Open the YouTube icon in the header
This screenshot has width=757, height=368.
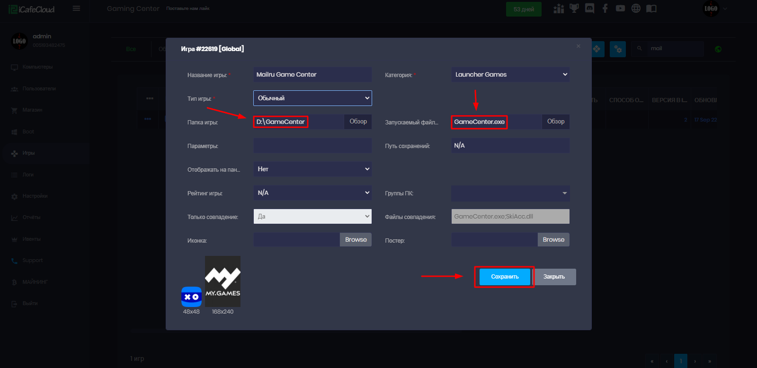(x=620, y=9)
